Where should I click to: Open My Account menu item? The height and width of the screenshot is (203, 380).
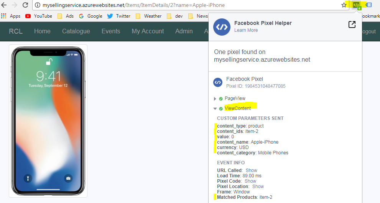coord(148,31)
